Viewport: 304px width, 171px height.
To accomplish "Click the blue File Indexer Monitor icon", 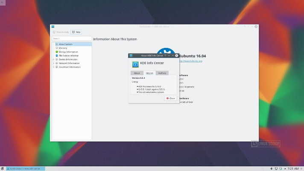I will click(x=57, y=56).
